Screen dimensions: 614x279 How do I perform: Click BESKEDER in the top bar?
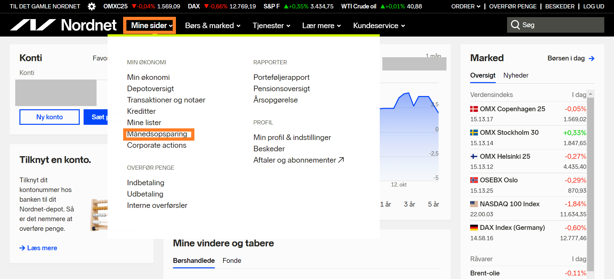tap(560, 6)
